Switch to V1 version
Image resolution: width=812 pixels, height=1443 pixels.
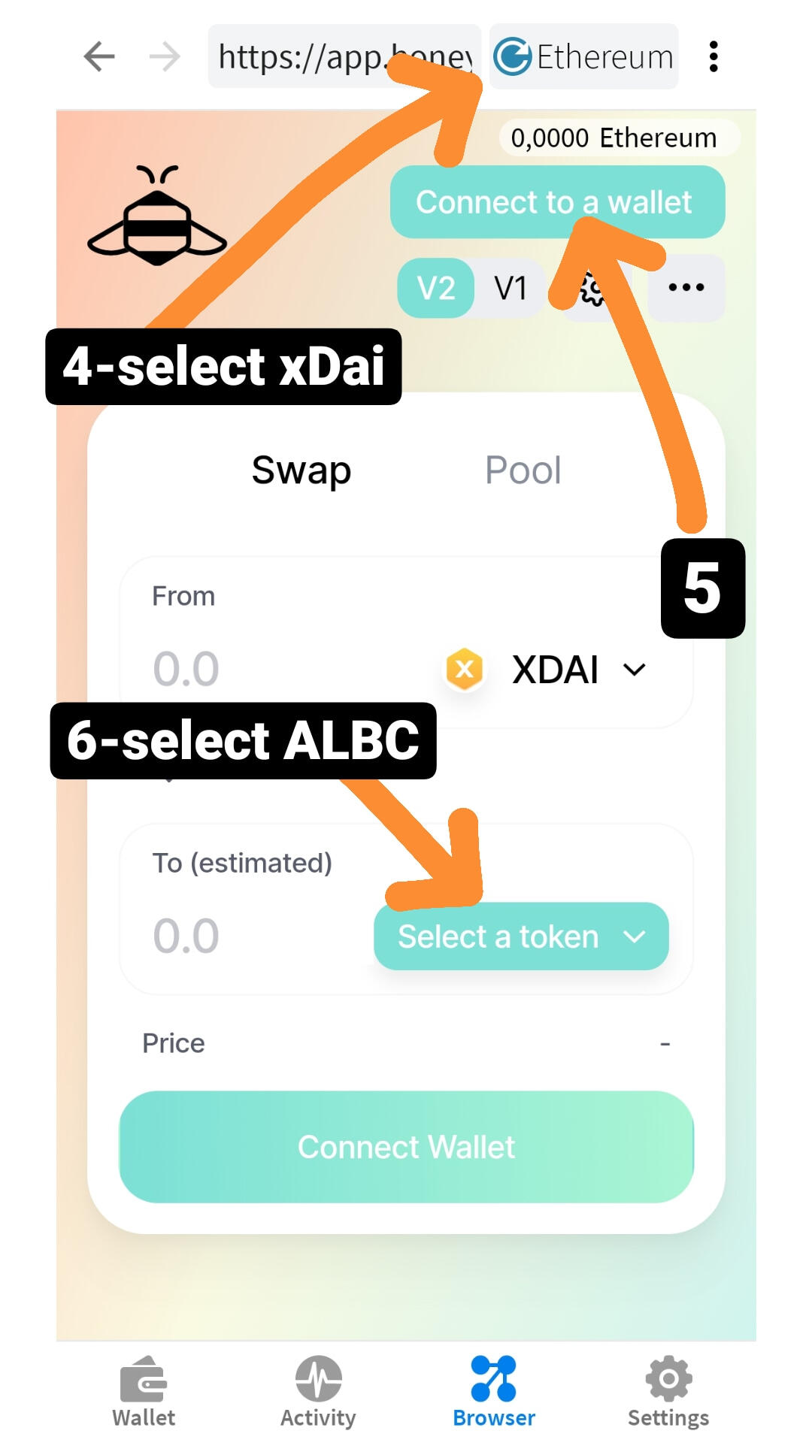pos(510,288)
